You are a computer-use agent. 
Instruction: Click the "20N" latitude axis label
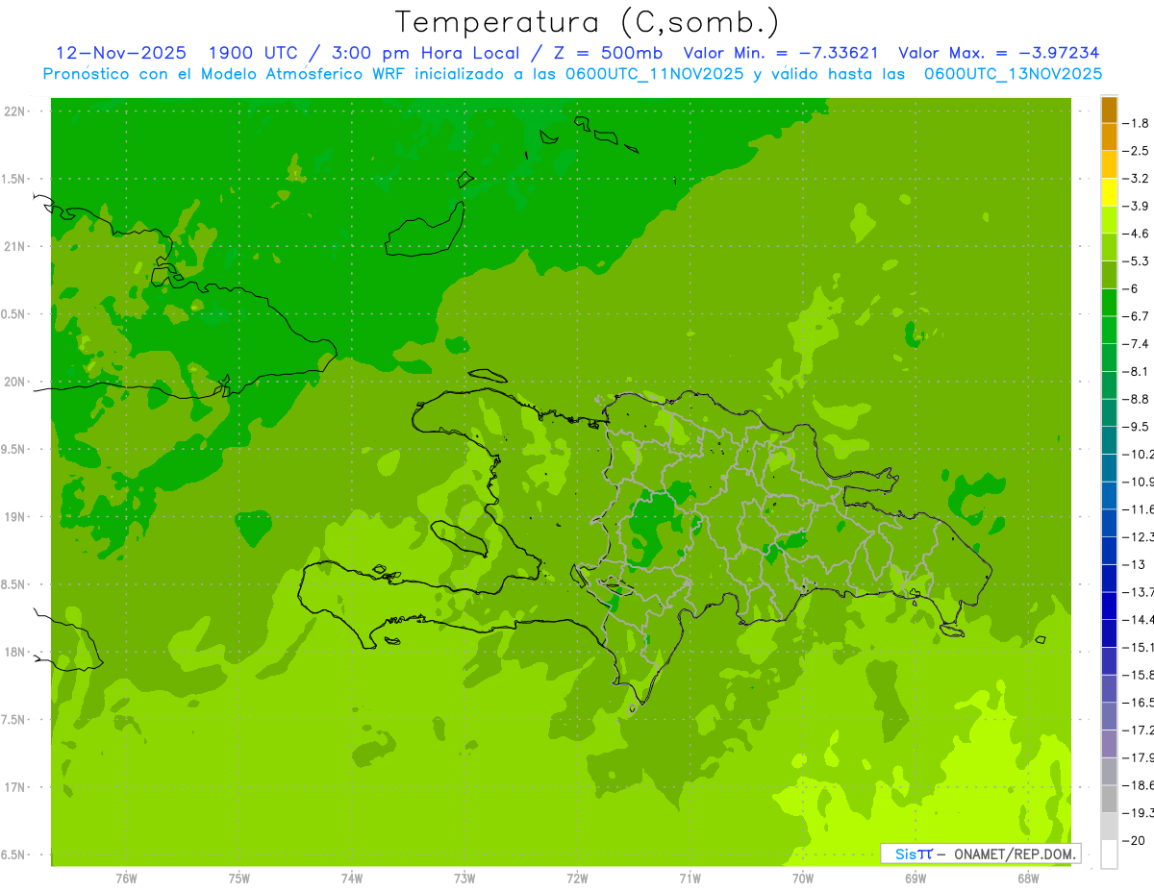(14, 382)
